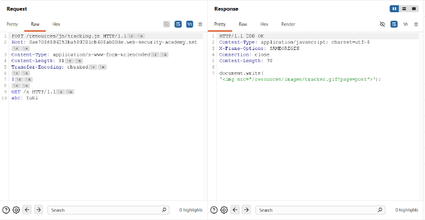The image size is (425, 220).
Task: Click 0 highlights label under the Request
Action: tap(191, 210)
